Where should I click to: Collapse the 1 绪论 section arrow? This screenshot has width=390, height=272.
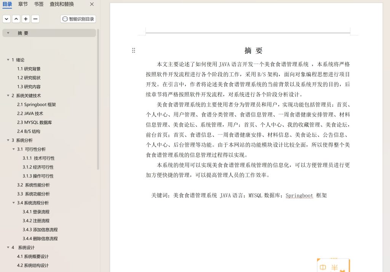(8, 60)
